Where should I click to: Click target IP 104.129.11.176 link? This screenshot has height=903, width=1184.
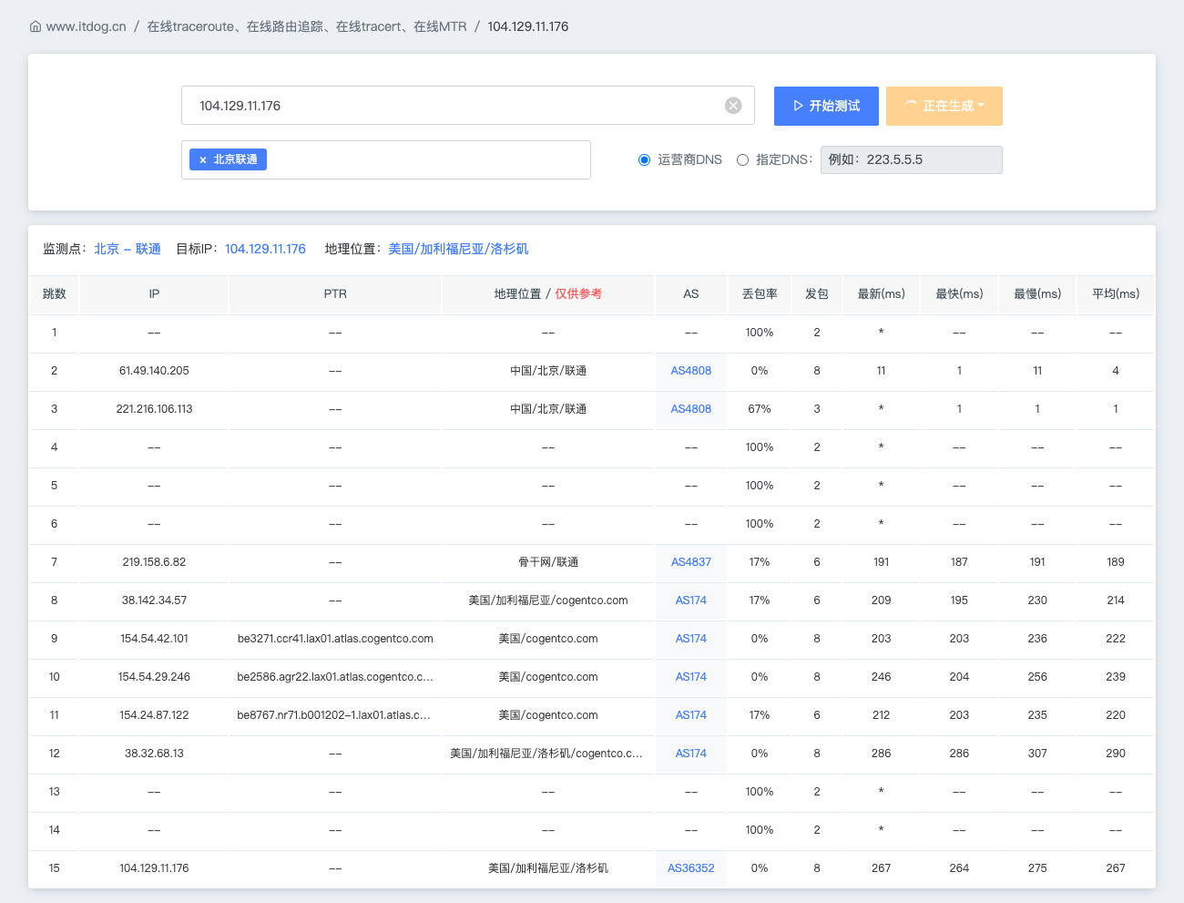[265, 249]
